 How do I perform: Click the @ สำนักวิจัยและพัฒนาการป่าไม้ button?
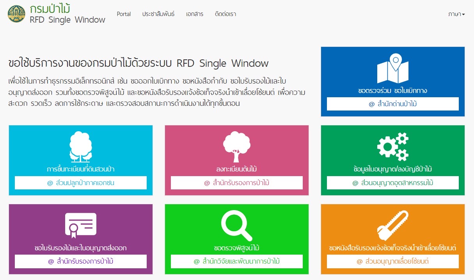point(237,261)
